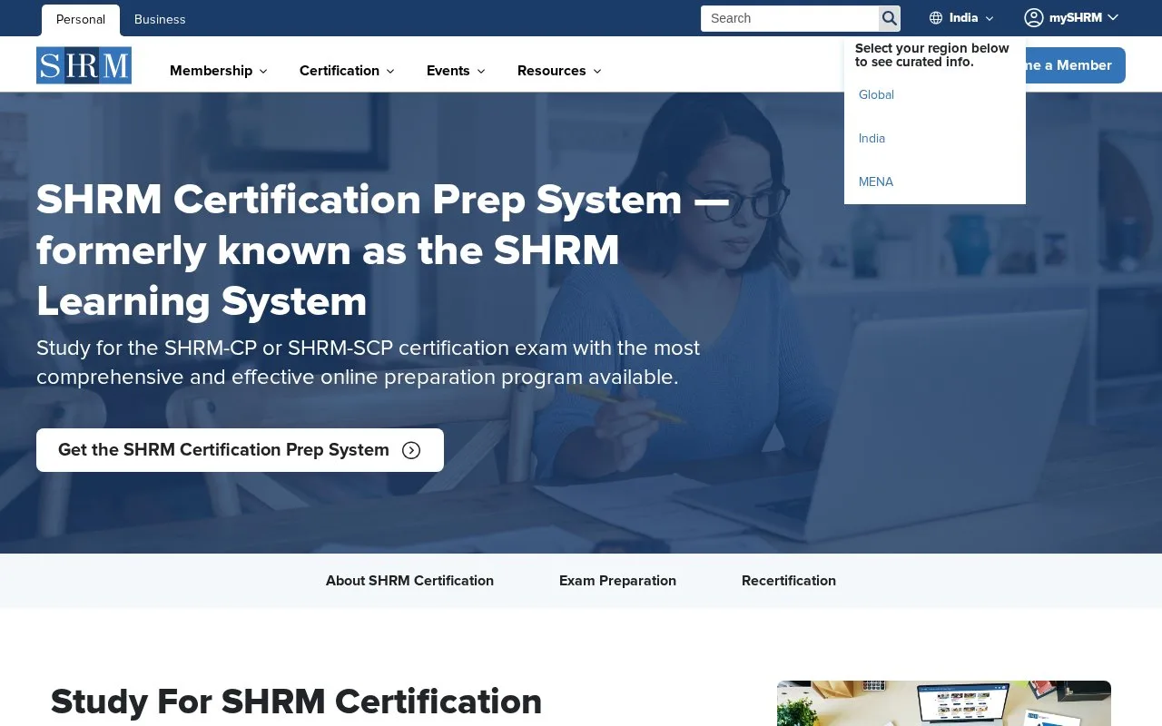Open the Resources navigation item
1162x726 pixels.
pyautogui.click(x=552, y=71)
